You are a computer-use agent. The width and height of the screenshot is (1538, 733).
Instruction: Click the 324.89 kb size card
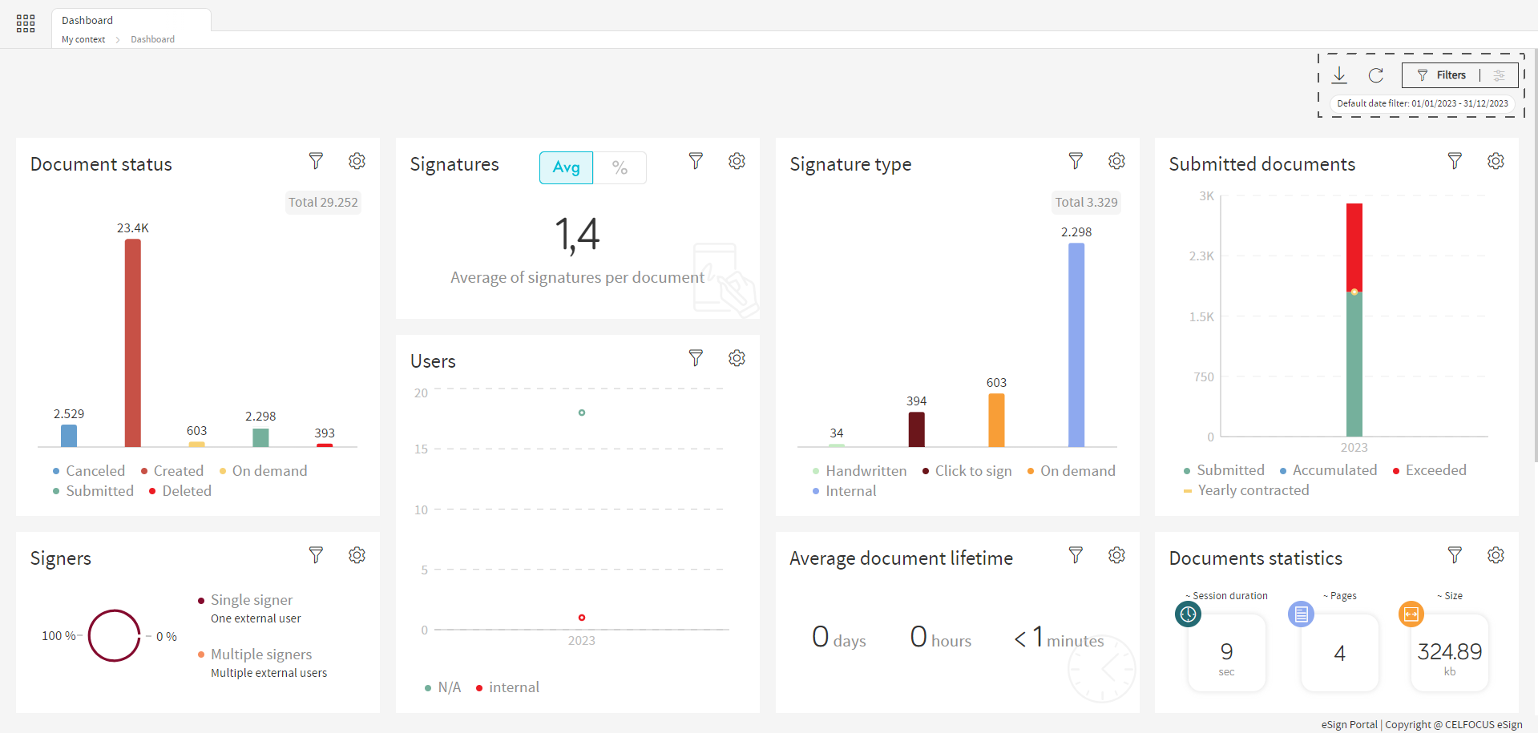pyautogui.click(x=1449, y=653)
